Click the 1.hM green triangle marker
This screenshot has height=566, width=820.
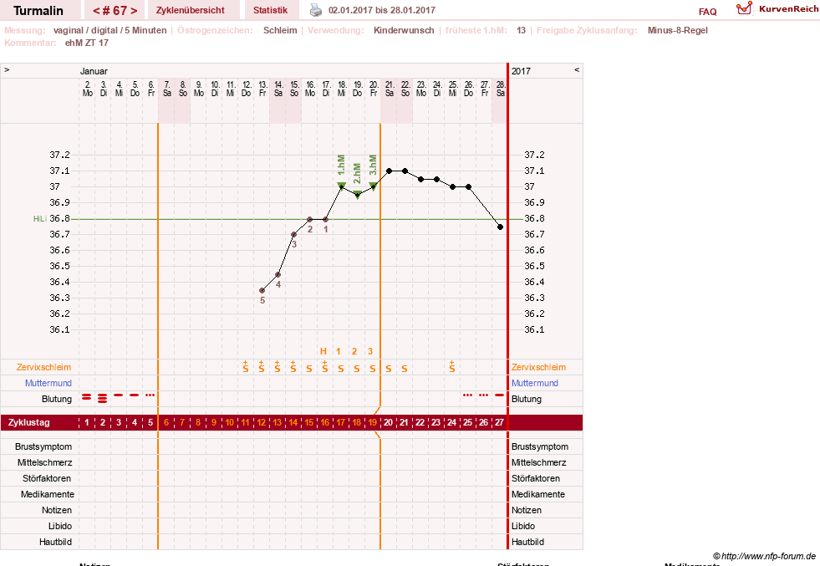click(x=342, y=186)
